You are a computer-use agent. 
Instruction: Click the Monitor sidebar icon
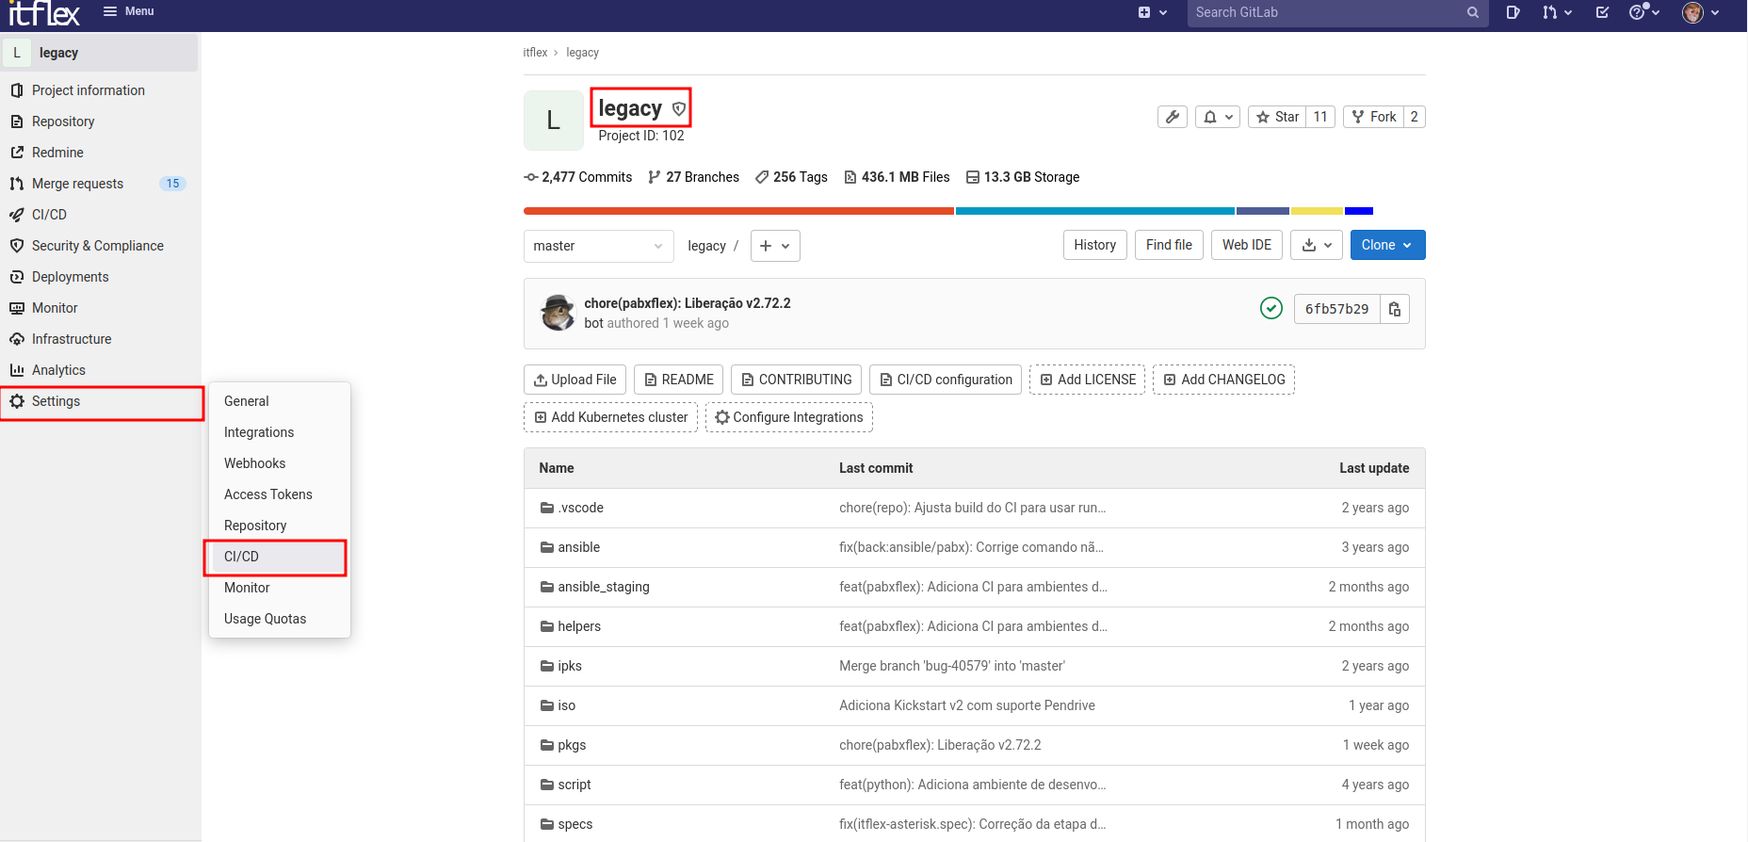[x=17, y=308]
